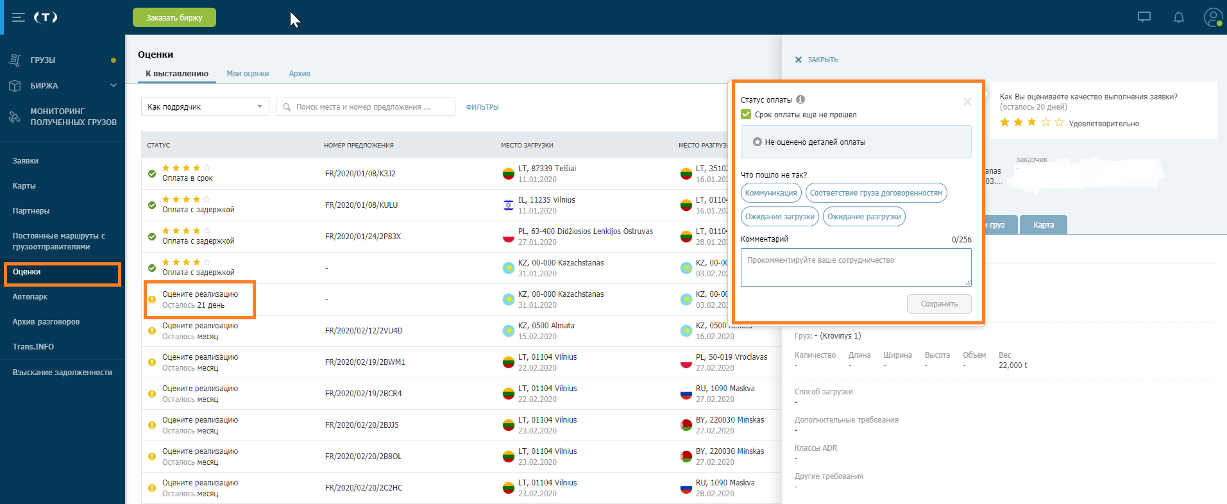Click the Belarus flag by 220030 Minskas FR/2020/02/20/2BJJ5

click(686, 425)
